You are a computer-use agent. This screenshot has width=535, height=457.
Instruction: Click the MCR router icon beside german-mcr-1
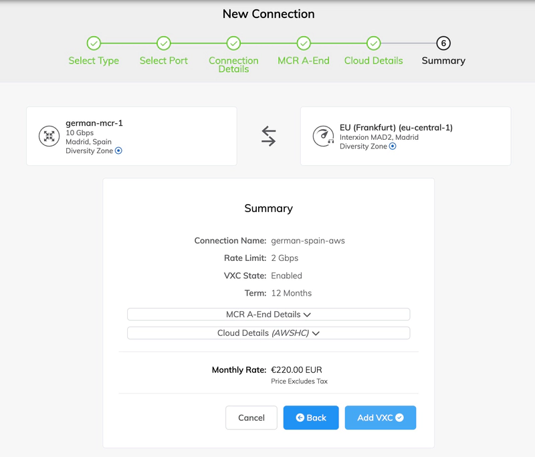point(49,136)
